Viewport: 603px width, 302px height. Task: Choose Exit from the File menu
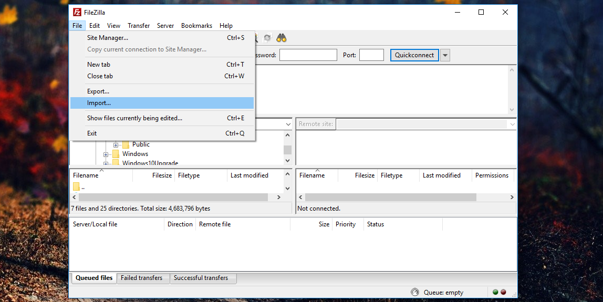162,133
